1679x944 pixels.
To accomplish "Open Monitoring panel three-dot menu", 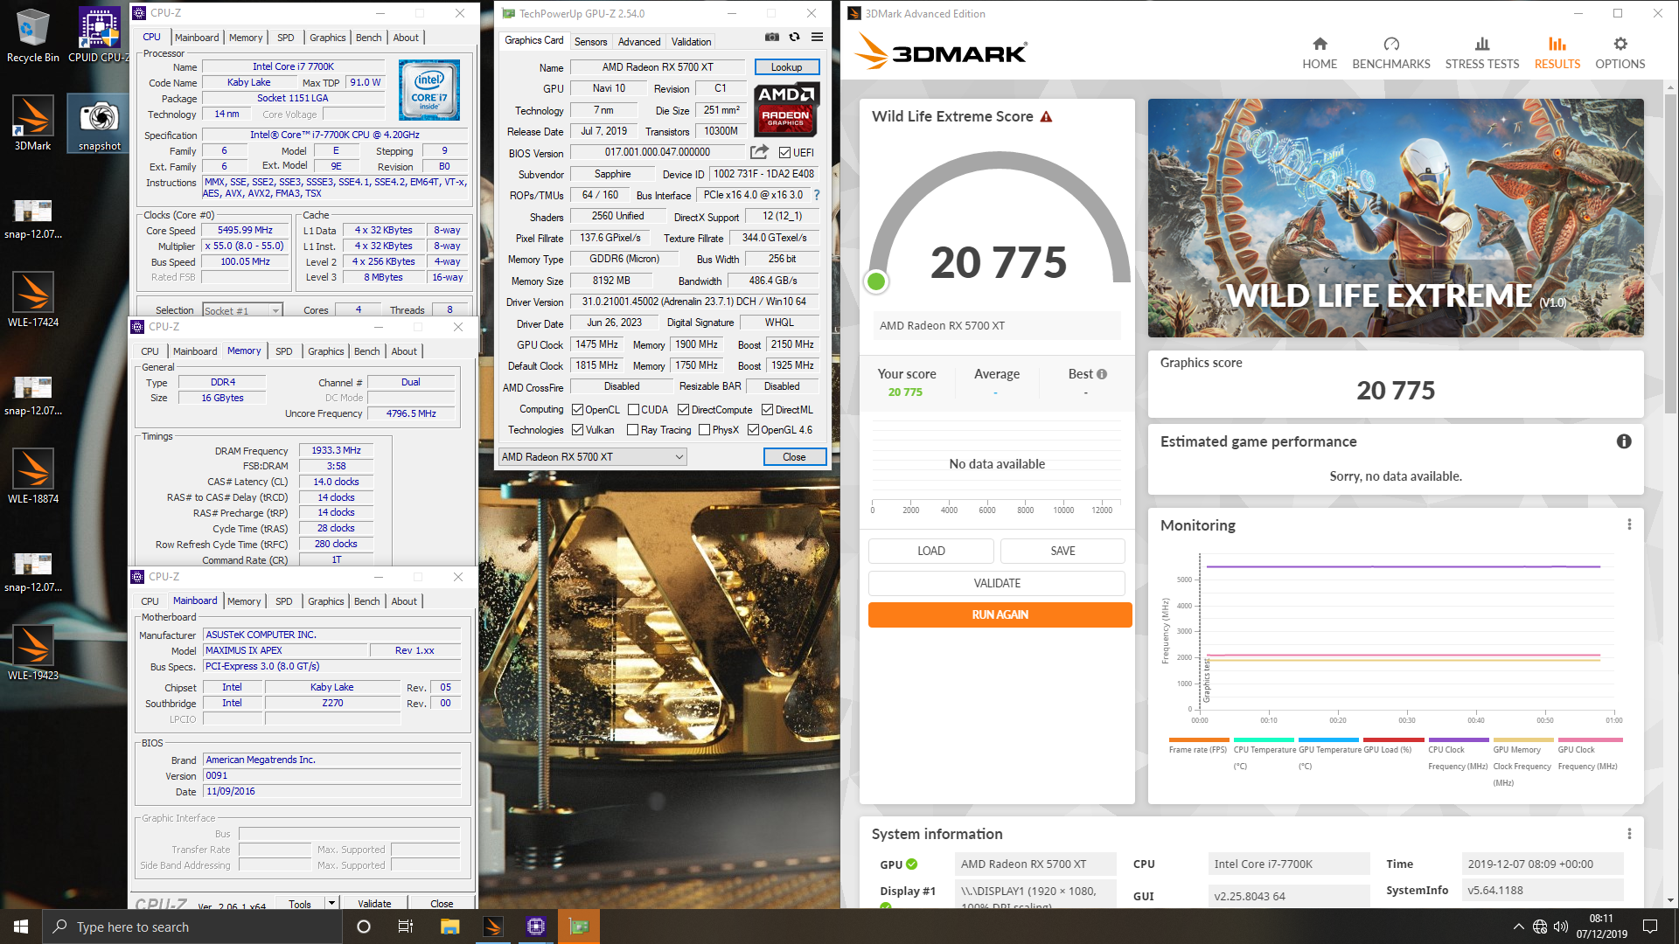I will pyautogui.click(x=1629, y=524).
